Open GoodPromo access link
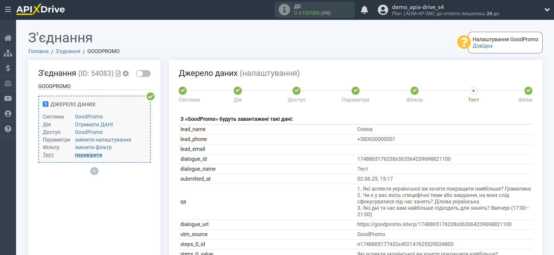 click(x=89, y=132)
